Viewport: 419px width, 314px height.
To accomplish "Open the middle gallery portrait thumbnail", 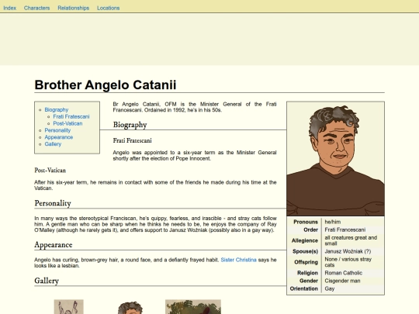I will 130,308.
